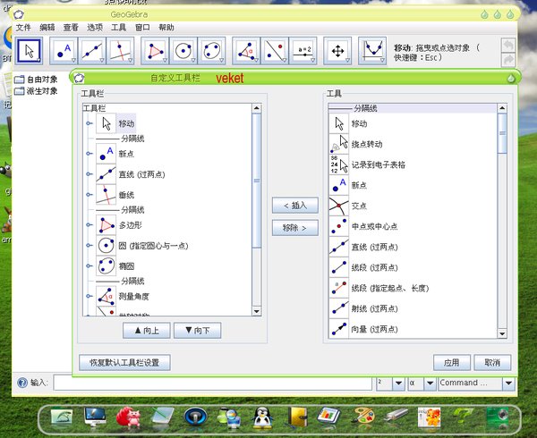The image size is (537, 438).
Task: Open the monitor icon in the dock
Action: click(95, 417)
